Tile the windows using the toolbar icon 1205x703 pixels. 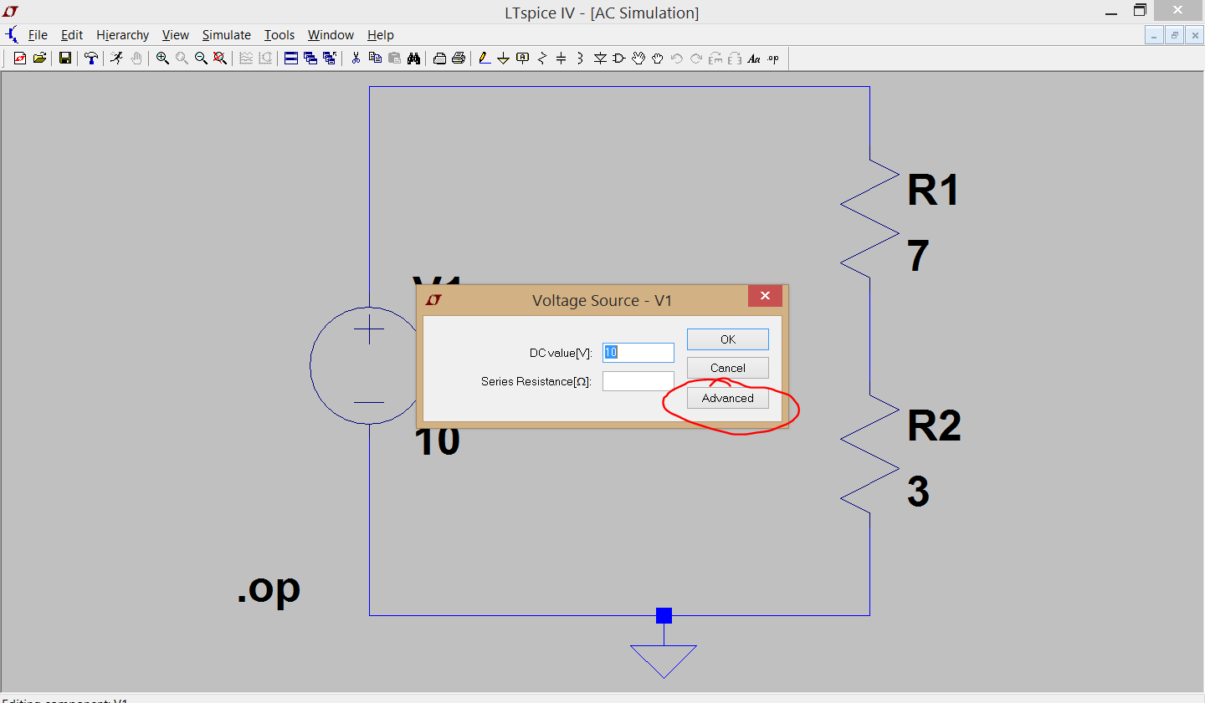[291, 58]
